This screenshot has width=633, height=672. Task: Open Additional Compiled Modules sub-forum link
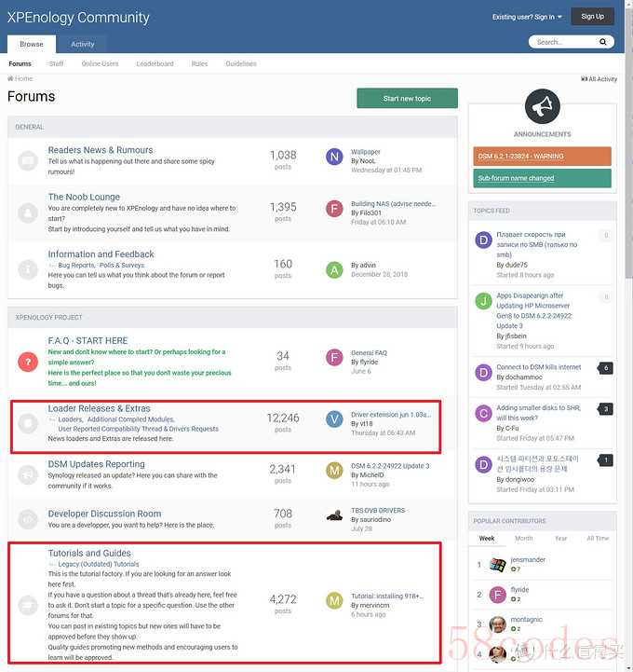pos(130,419)
